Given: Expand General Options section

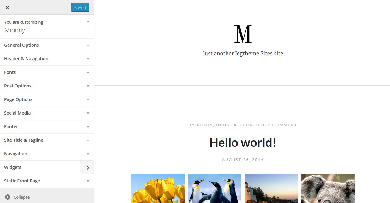Looking at the screenshot, I should (x=47, y=45).
